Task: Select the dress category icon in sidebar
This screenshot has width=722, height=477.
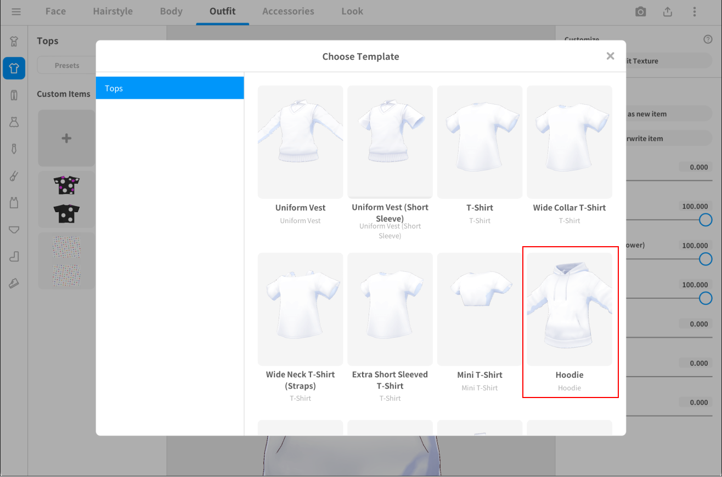Action: coord(14,122)
